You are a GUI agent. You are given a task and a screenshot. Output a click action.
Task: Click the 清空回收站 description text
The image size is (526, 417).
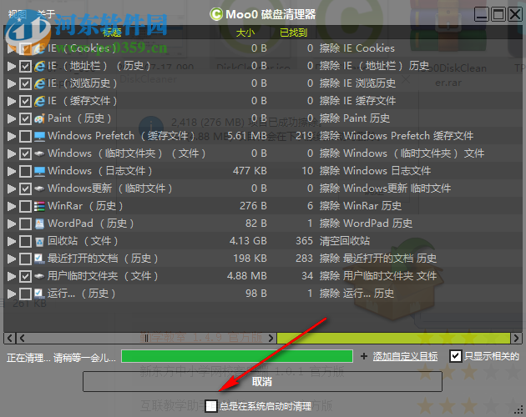pos(345,241)
